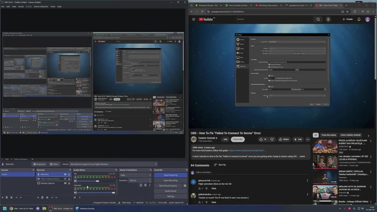Toggle lock on Display Capture source
Screen dimensions: 377x212
pyautogui.click(x=69, y=183)
